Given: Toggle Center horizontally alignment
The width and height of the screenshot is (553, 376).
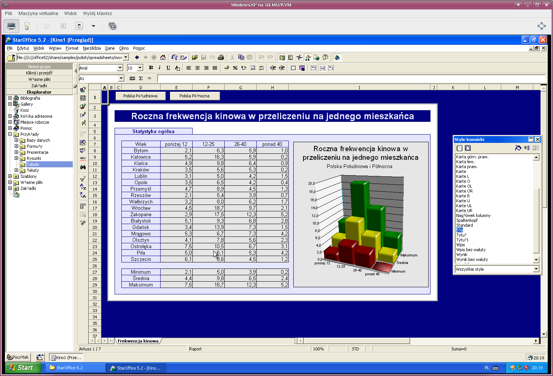Looking at the screenshot, I should point(198,68).
